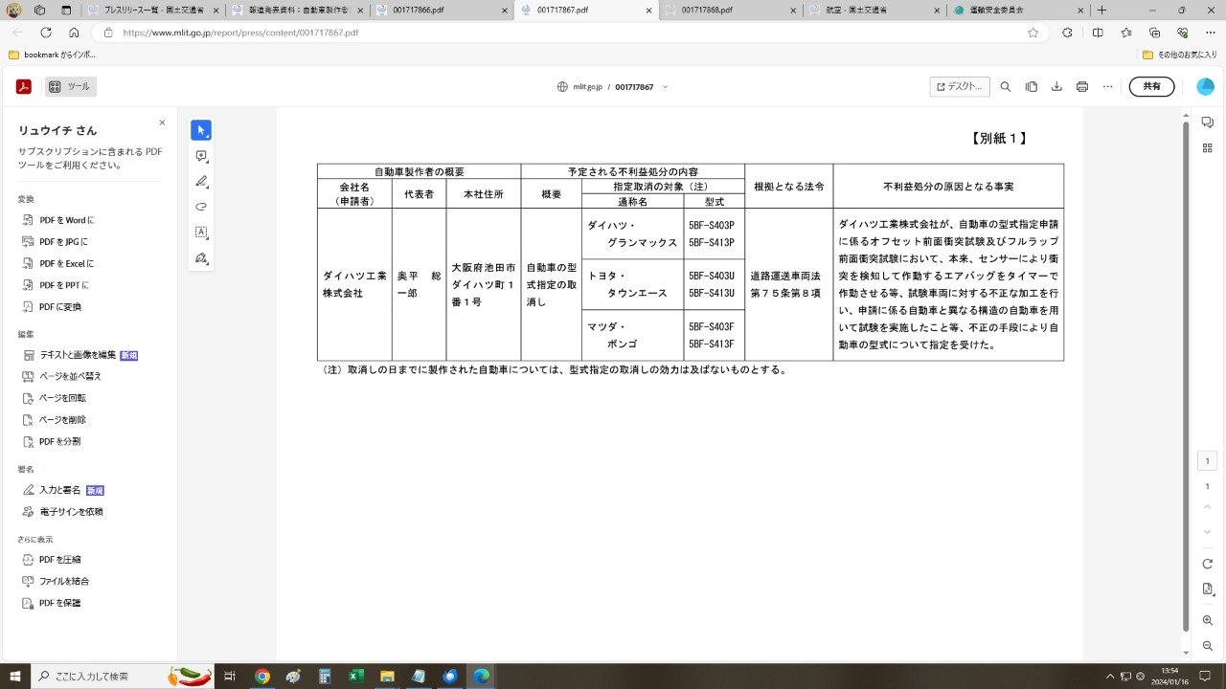Open Windows Start menu
Image resolution: width=1226 pixels, height=689 pixels.
[13, 677]
